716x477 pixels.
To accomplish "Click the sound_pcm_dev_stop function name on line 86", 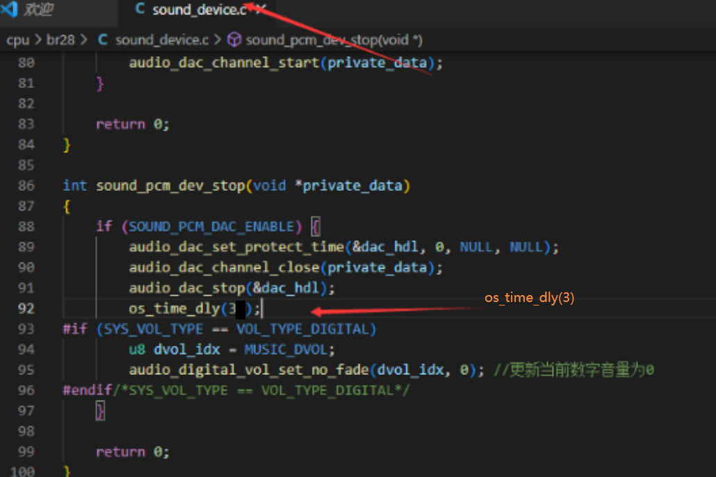I will (170, 186).
